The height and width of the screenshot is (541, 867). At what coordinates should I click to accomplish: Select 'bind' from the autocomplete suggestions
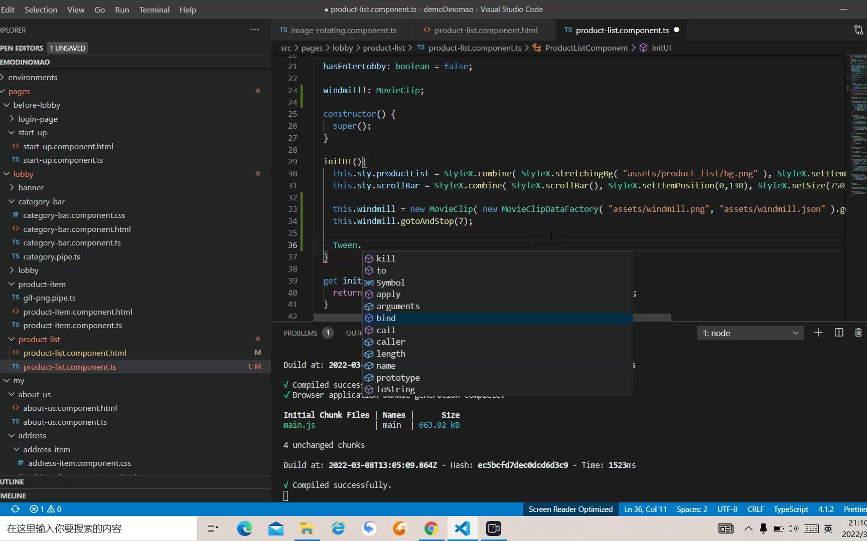pyautogui.click(x=386, y=318)
